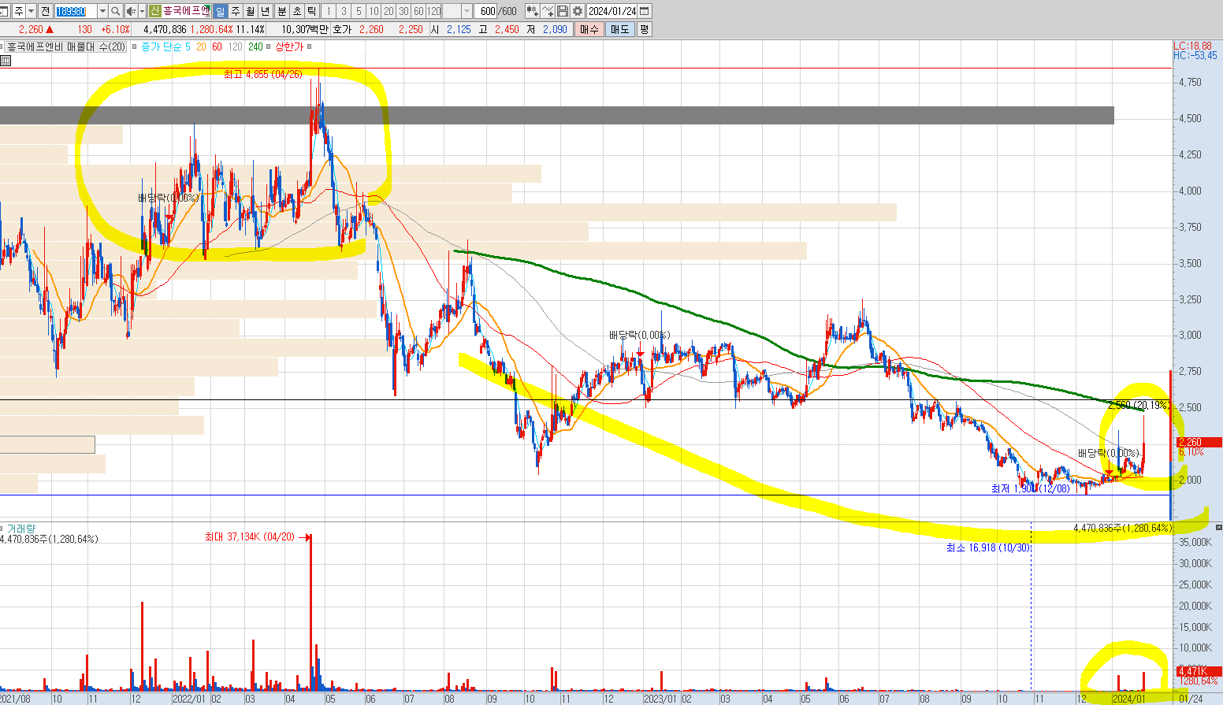Open dropdown arrow next to speaker icon
Image resolution: width=1223 pixels, height=705 pixels.
142,11
